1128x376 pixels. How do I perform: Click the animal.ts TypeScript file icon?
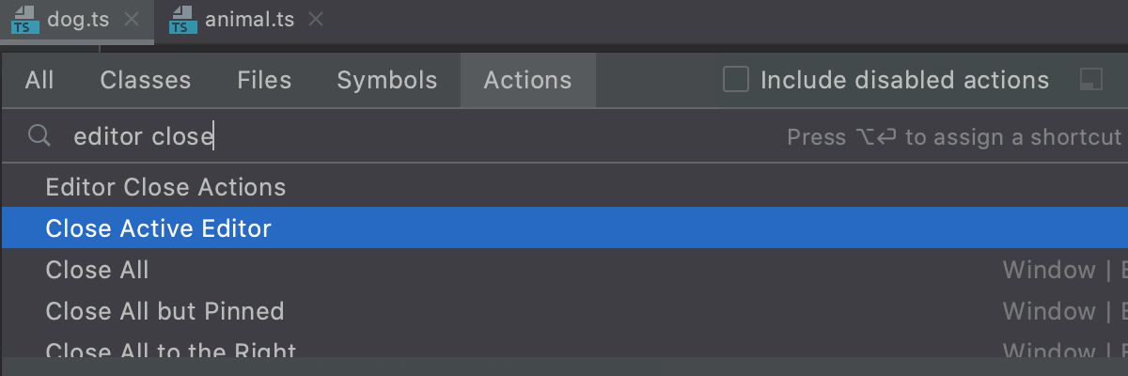(x=183, y=21)
